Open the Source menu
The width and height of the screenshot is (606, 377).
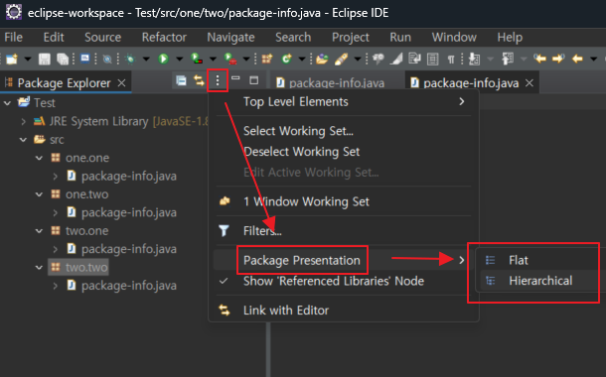tap(102, 38)
